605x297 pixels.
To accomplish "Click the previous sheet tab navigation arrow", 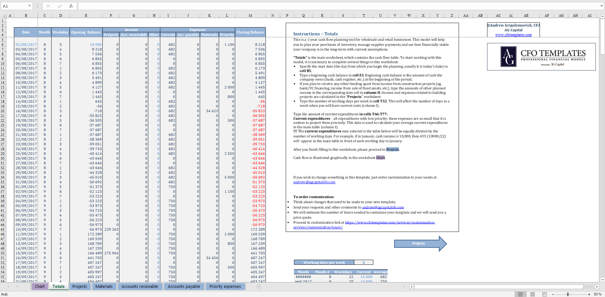I will [8, 287].
